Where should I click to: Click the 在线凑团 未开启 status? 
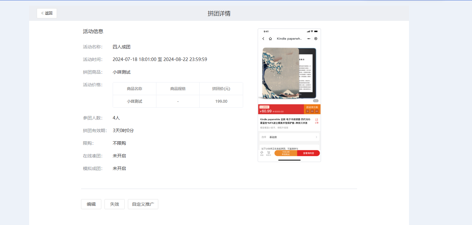119,156
